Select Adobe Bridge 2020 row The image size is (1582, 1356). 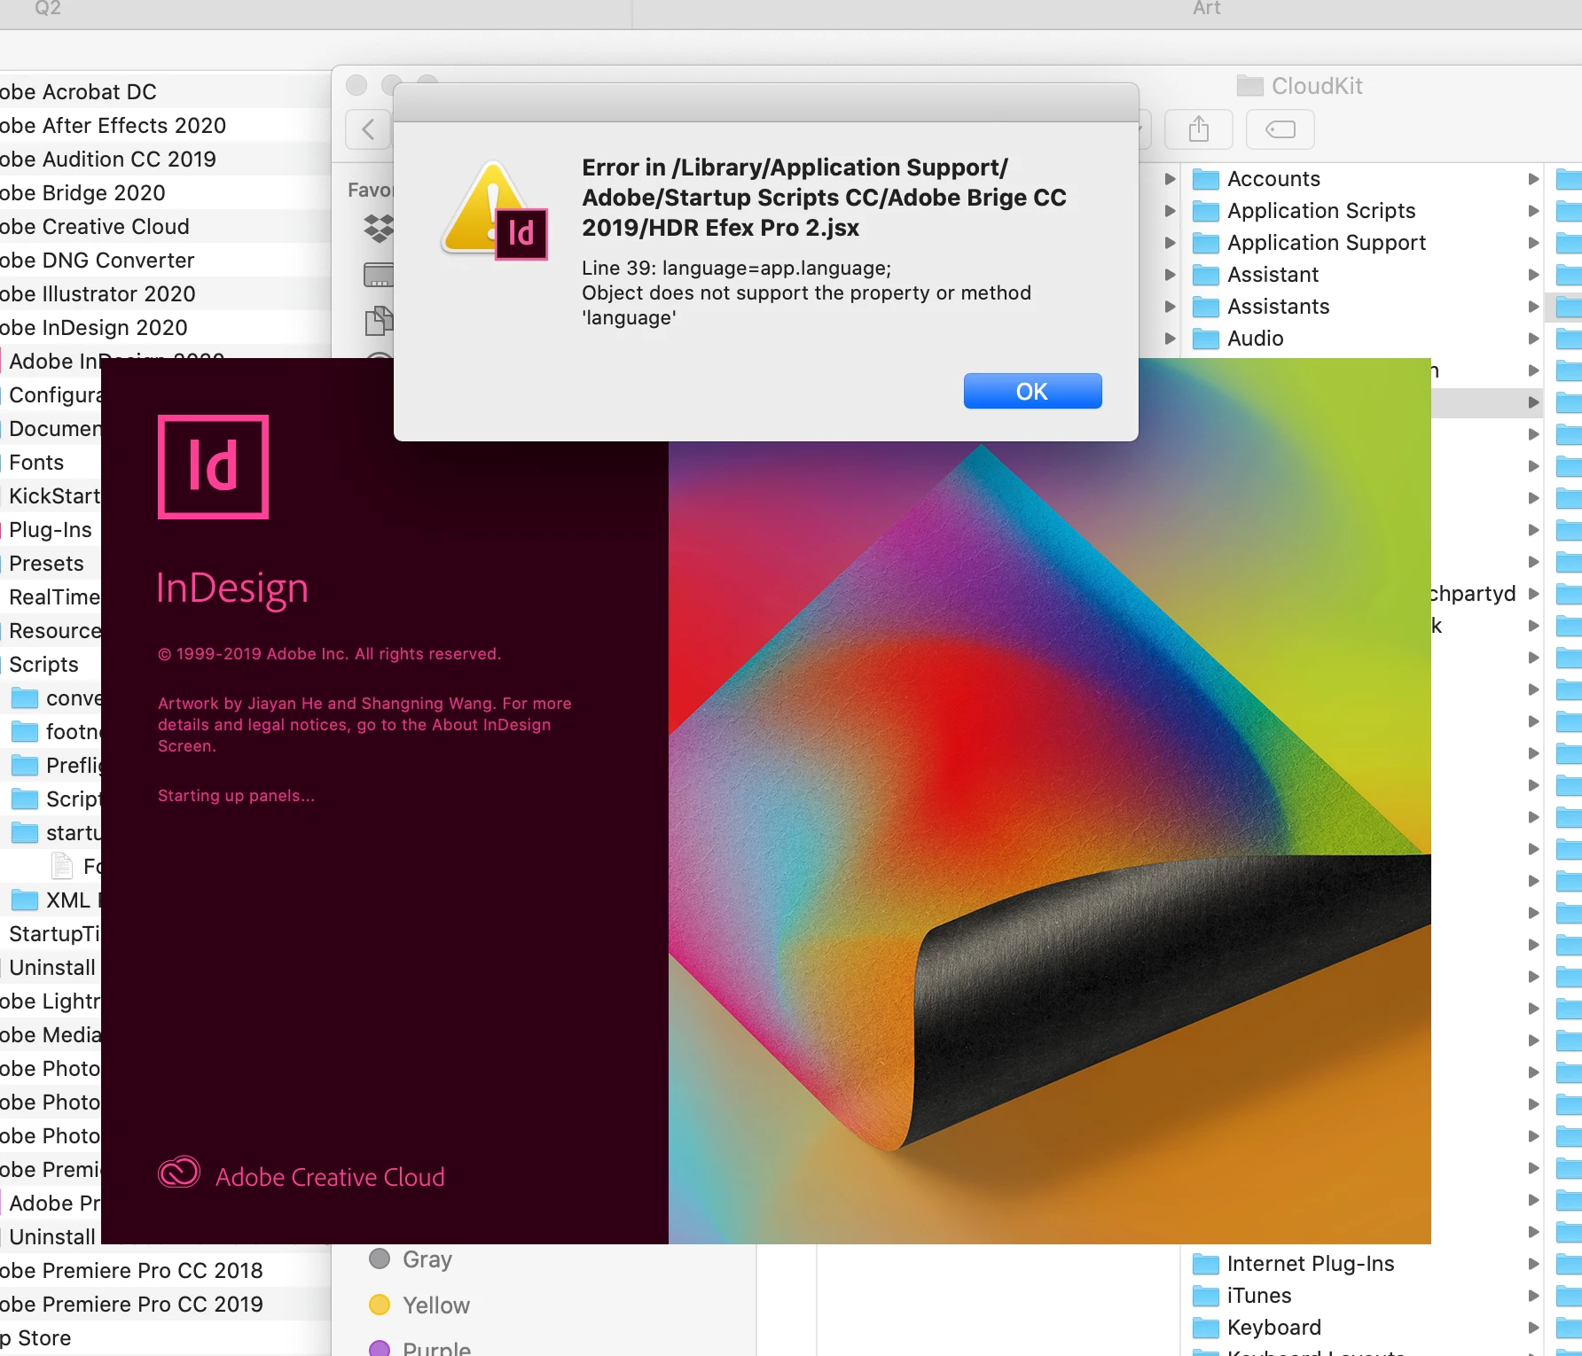tap(165, 193)
